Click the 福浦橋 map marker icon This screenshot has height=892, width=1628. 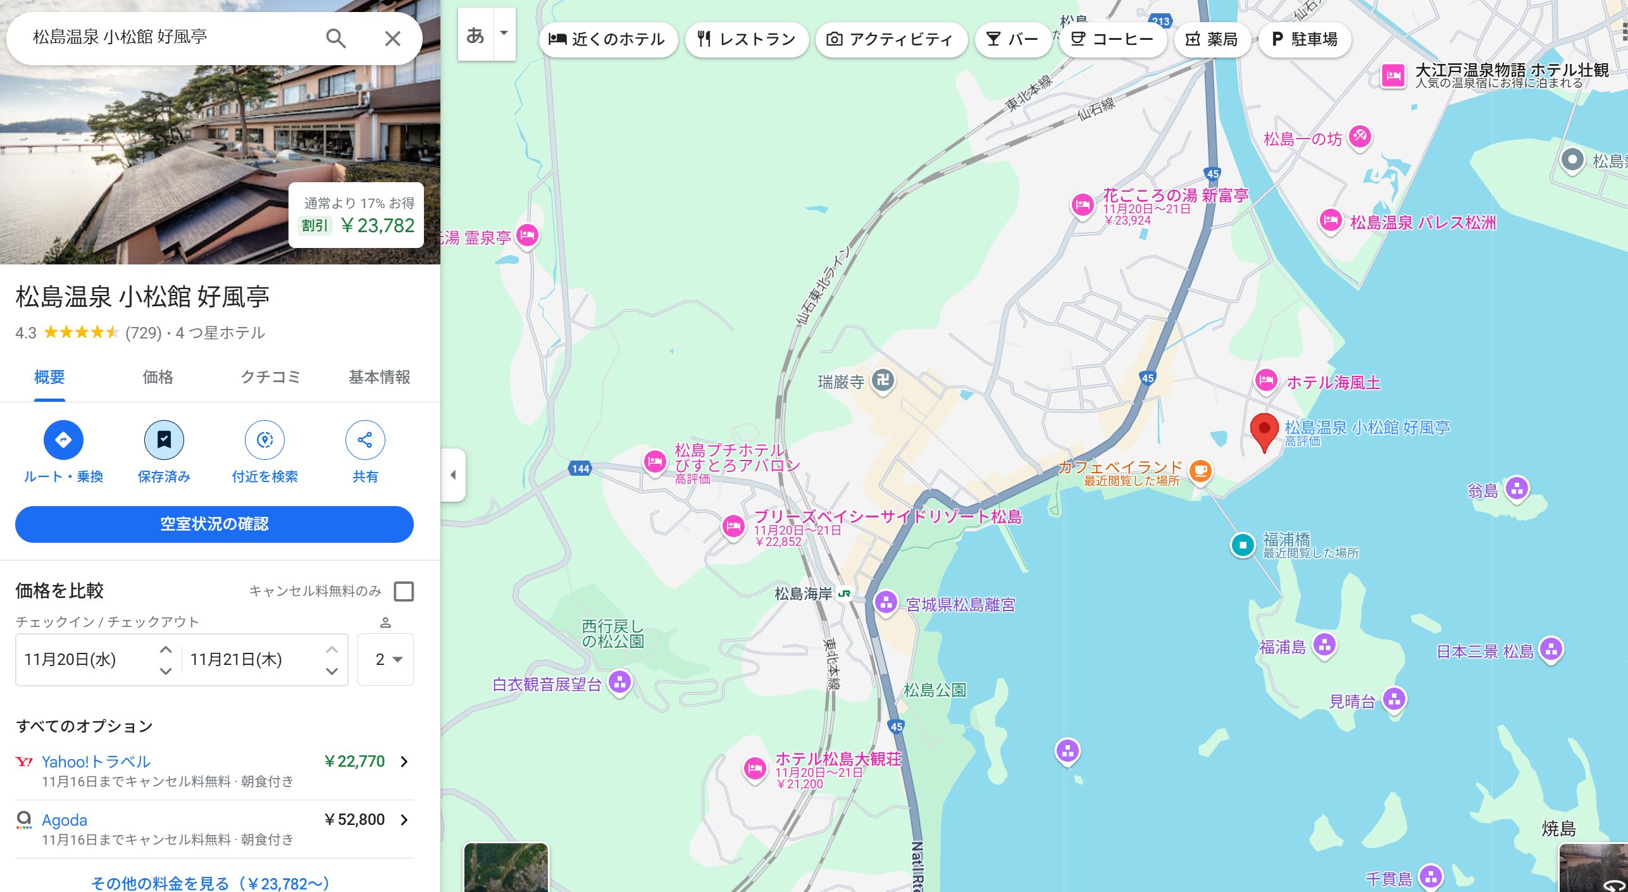[x=1243, y=545]
